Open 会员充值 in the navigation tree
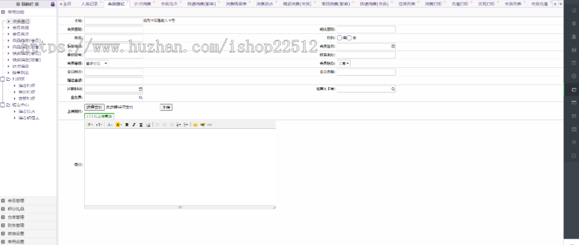Screen dimensions: 579x245 tap(21, 28)
